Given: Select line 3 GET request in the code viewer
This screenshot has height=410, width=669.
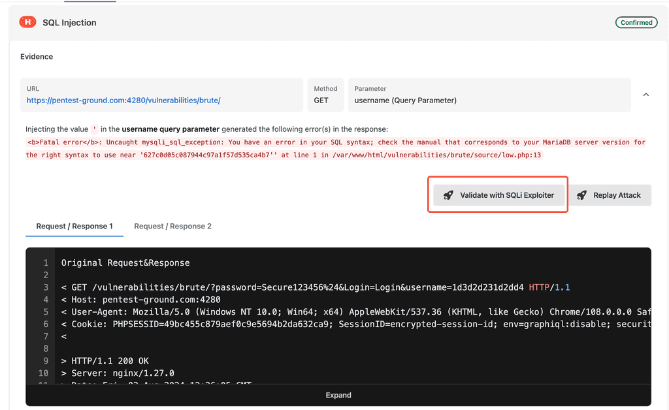Looking at the screenshot, I should pyautogui.click(x=261, y=286).
